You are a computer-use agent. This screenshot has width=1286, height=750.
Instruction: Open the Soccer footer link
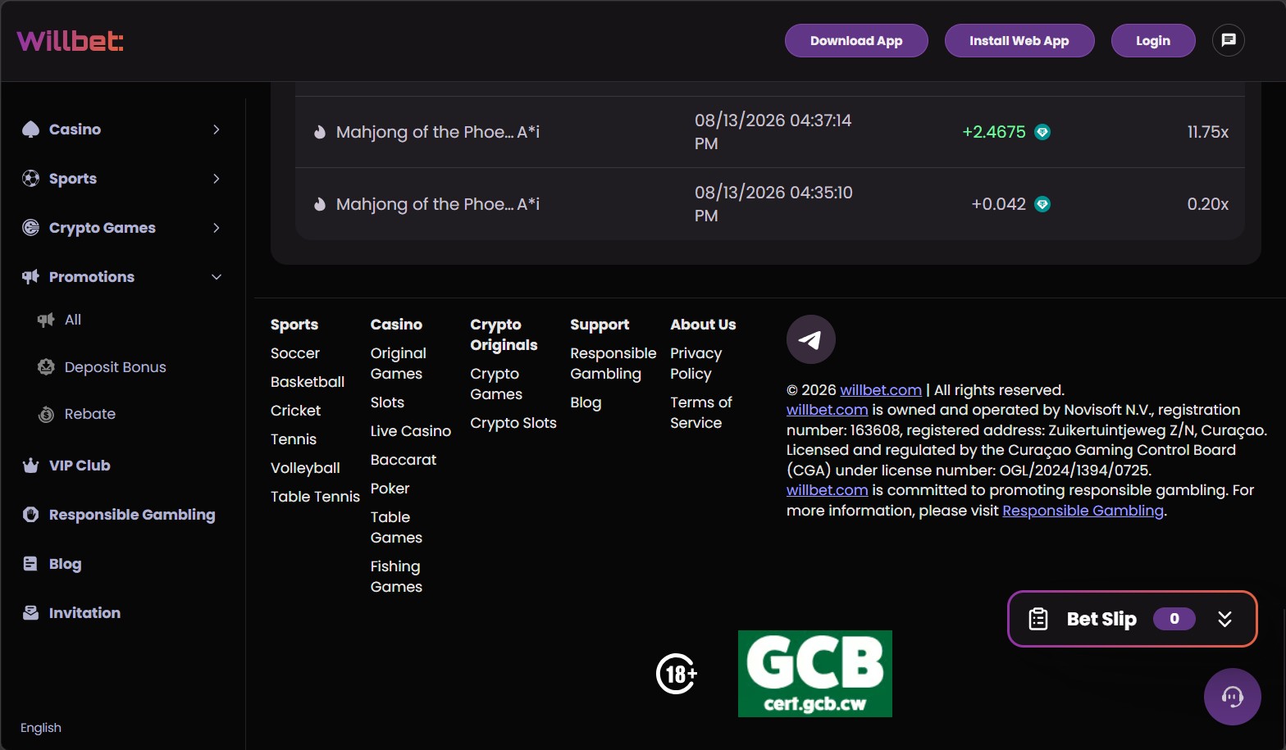click(295, 353)
